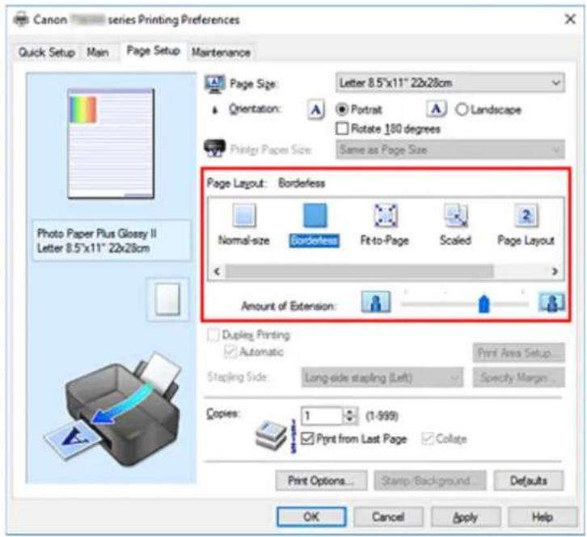Switch to the Quick Setup tab

pos(46,52)
